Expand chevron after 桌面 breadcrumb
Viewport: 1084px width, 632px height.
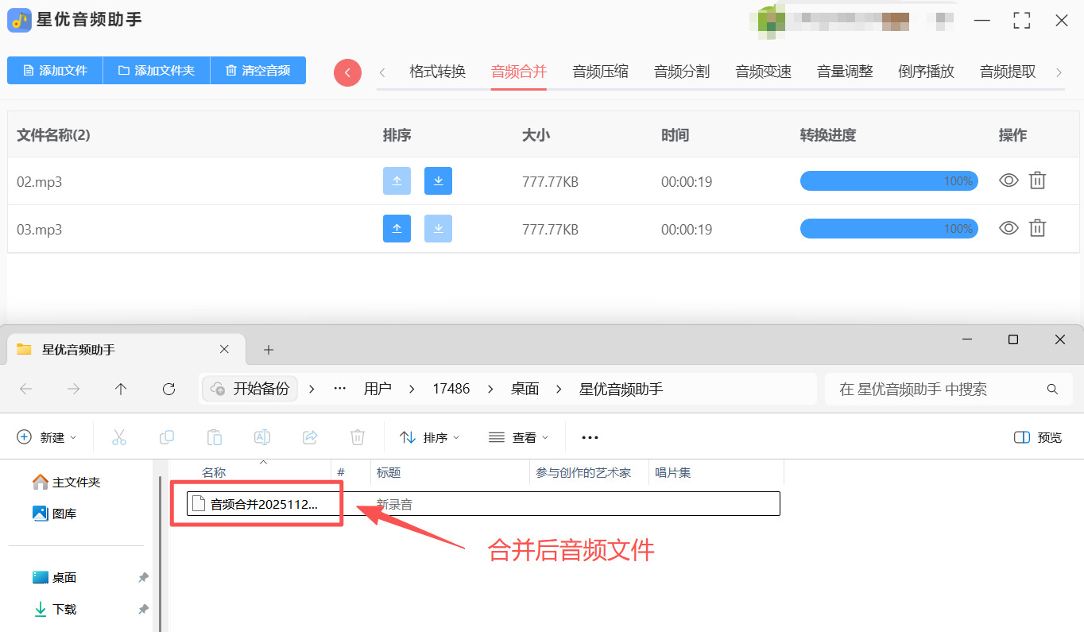click(x=559, y=389)
